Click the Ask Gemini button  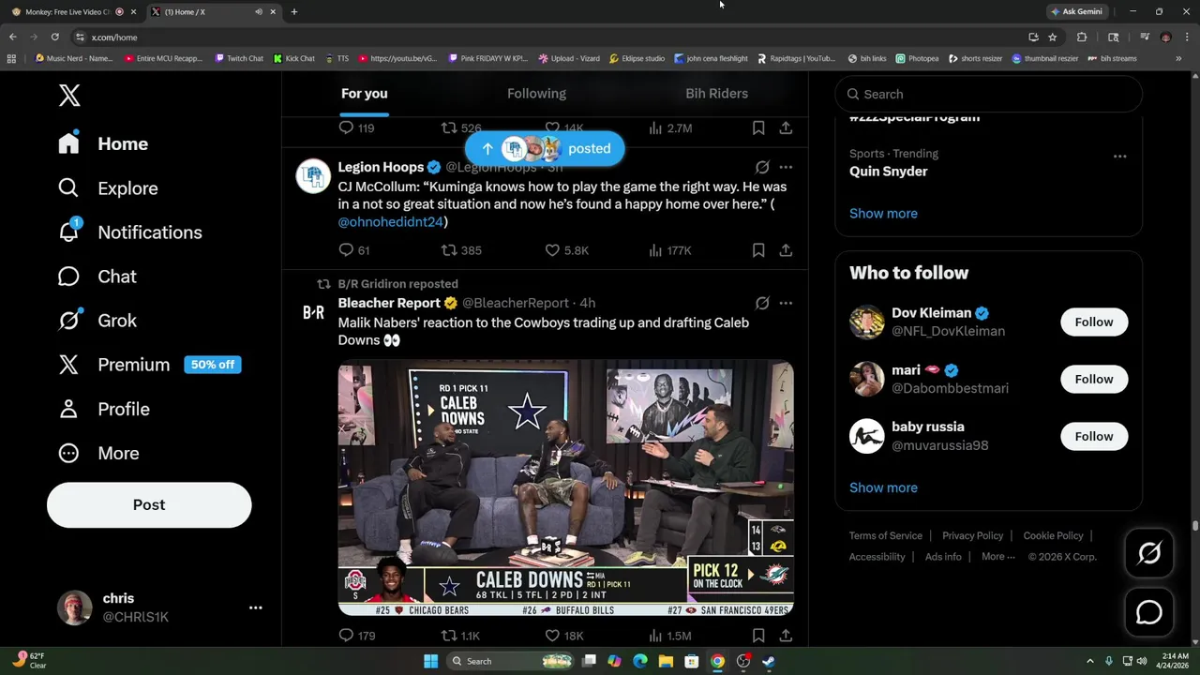coord(1076,12)
